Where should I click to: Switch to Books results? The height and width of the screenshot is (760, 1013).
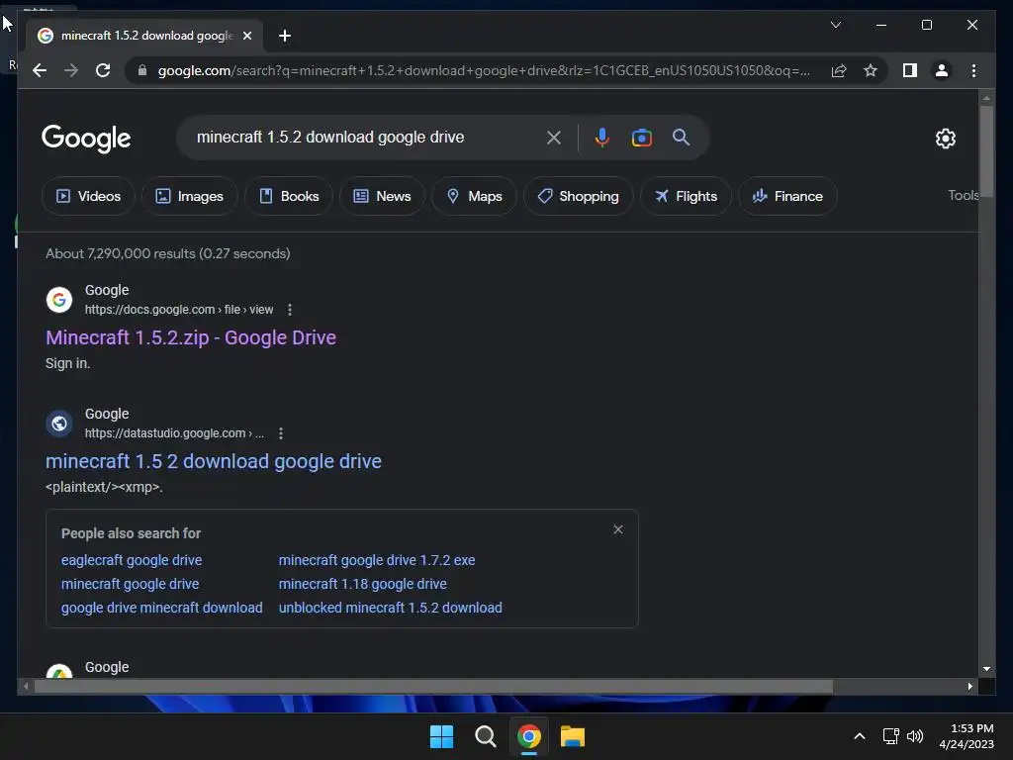pyautogui.click(x=289, y=196)
